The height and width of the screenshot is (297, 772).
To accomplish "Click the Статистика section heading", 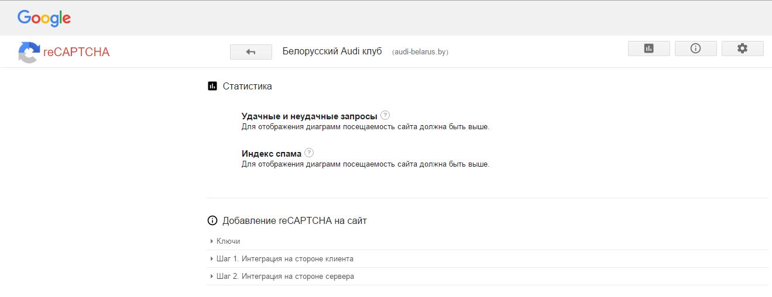I will pos(247,86).
